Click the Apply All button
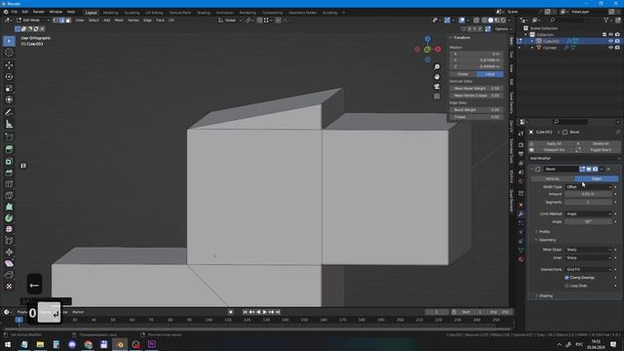Viewport: 624px width, 351px height. pos(554,143)
